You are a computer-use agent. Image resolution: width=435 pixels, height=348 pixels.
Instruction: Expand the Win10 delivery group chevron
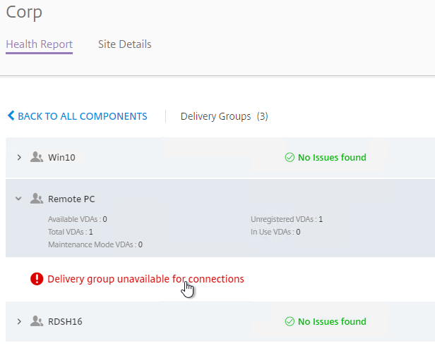pos(19,158)
